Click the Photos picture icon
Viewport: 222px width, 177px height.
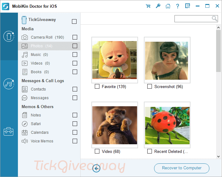pos(25,46)
